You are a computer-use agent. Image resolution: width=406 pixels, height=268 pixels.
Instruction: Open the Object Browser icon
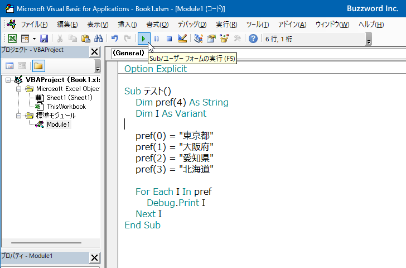pos(224,39)
